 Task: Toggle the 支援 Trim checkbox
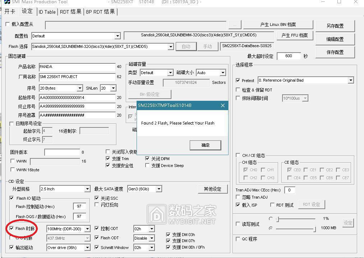[108, 159]
